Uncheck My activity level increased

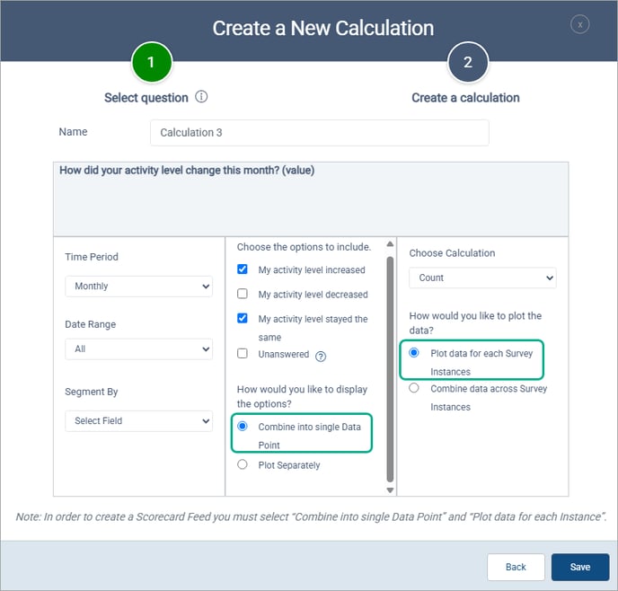click(x=243, y=269)
